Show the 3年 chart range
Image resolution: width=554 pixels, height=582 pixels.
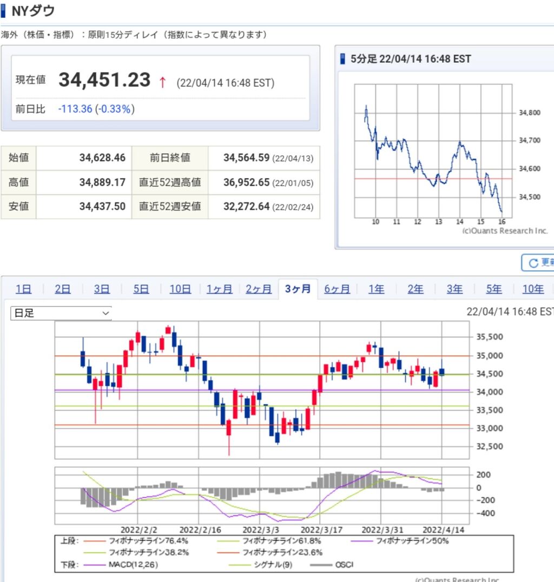[x=454, y=289]
